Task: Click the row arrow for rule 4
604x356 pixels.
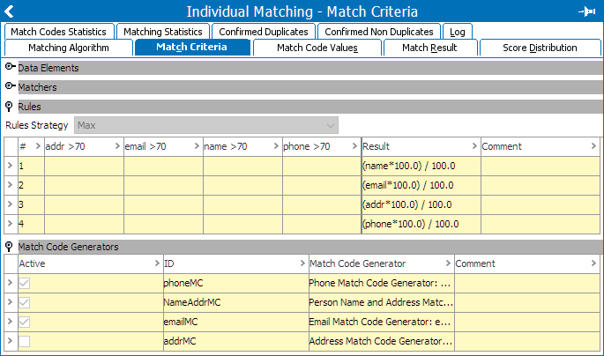Action: click(9, 224)
